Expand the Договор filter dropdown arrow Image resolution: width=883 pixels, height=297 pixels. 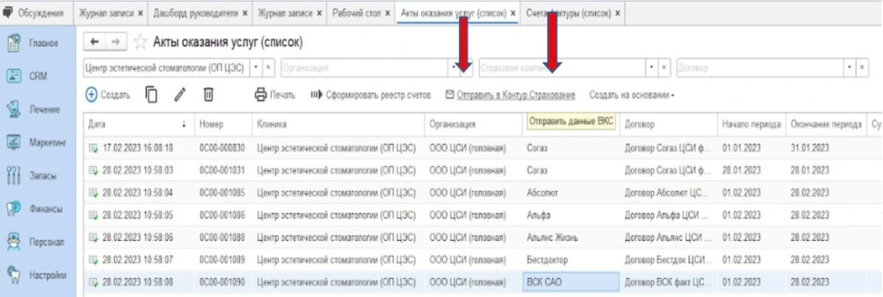point(850,68)
